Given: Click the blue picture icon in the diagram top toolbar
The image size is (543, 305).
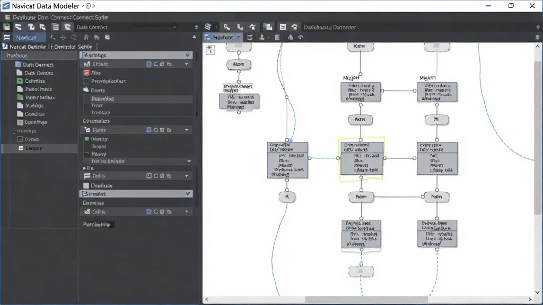Looking at the screenshot, I should click(x=268, y=27).
